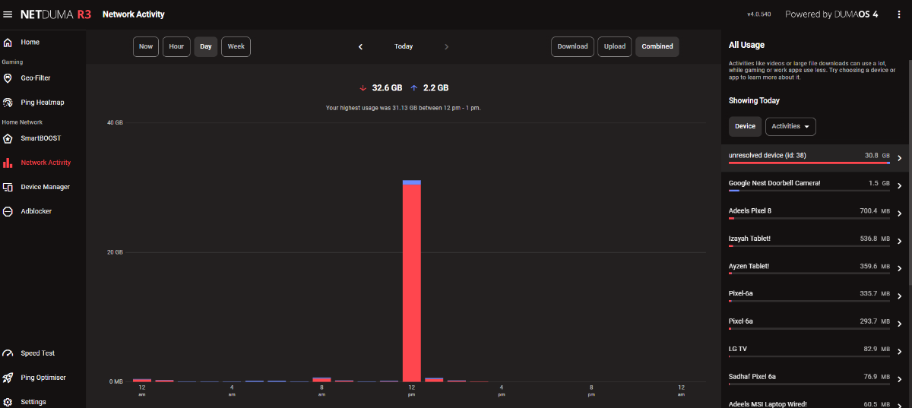
Task: Switch the time range to Week
Action: pyautogui.click(x=236, y=46)
